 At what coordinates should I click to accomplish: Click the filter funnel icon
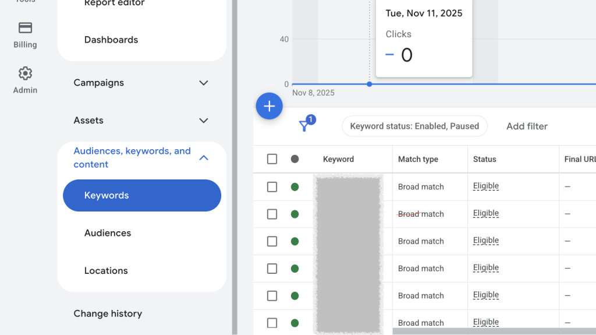(304, 126)
